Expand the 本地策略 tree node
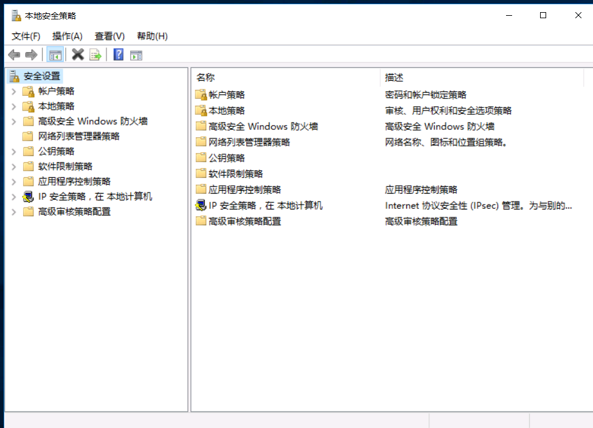593x428 pixels. point(13,106)
